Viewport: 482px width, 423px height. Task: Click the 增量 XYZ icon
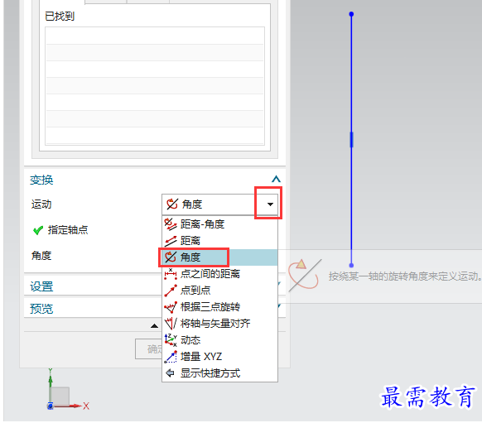(x=171, y=357)
